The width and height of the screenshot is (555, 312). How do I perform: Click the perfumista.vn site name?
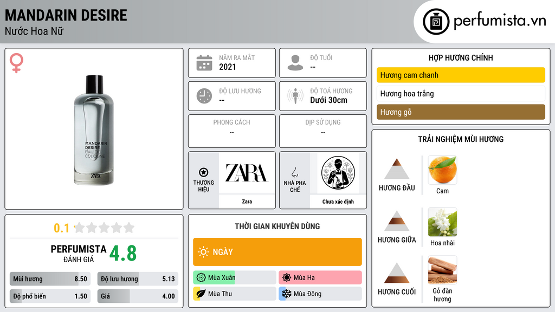pos(500,21)
